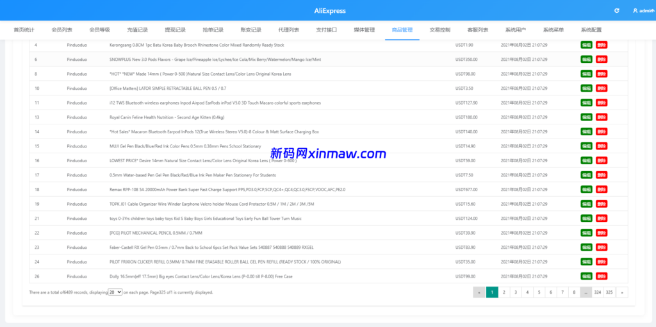Open the 抢单记录 tab
This screenshot has width=656, height=327.
coord(213,30)
